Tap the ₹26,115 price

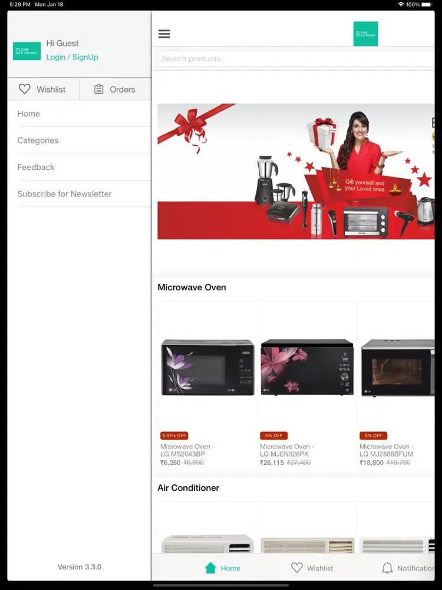272,463
